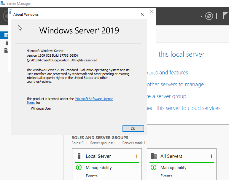Click Manageability status icon in Local Server tile
The image size is (229, 180).
79,168
